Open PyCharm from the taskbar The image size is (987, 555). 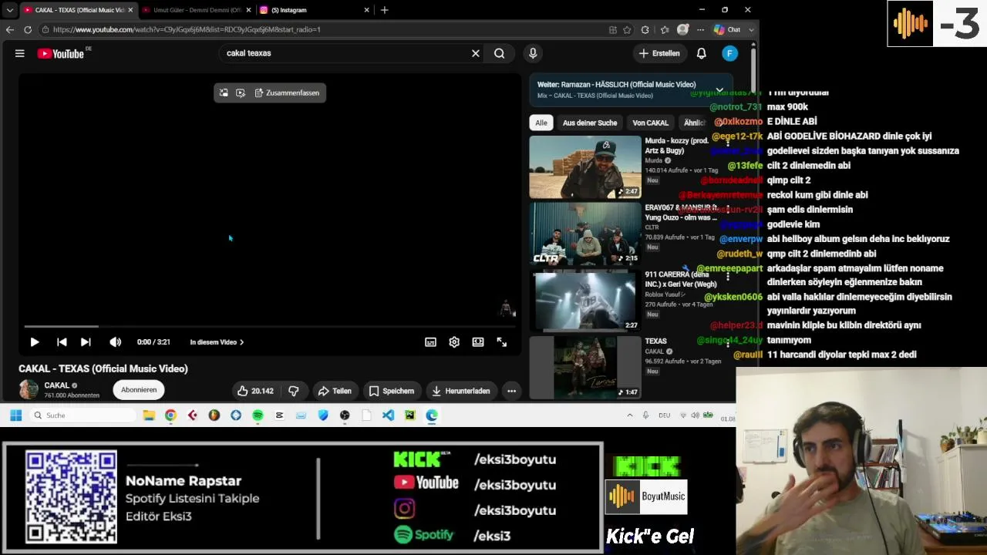(409, 415)
